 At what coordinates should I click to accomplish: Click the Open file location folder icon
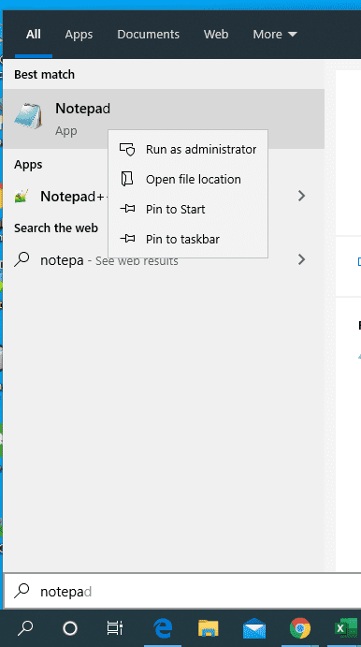click(x=127, y=179)
